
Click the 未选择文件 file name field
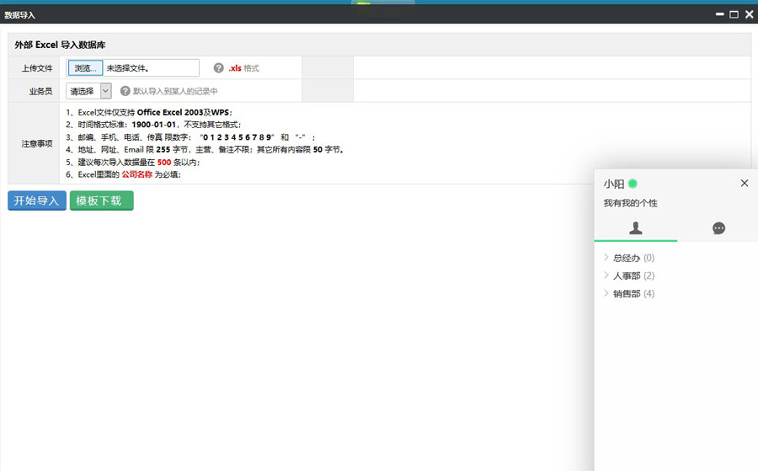150,68
